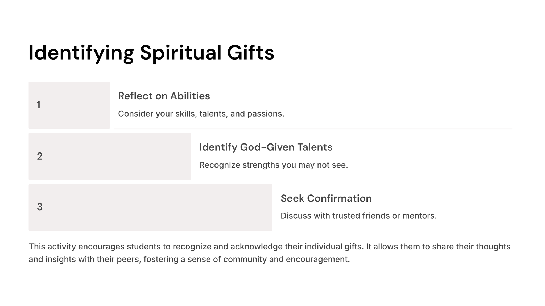
Task: Click the word "Identifying" in the title
Action: [81, 53]
